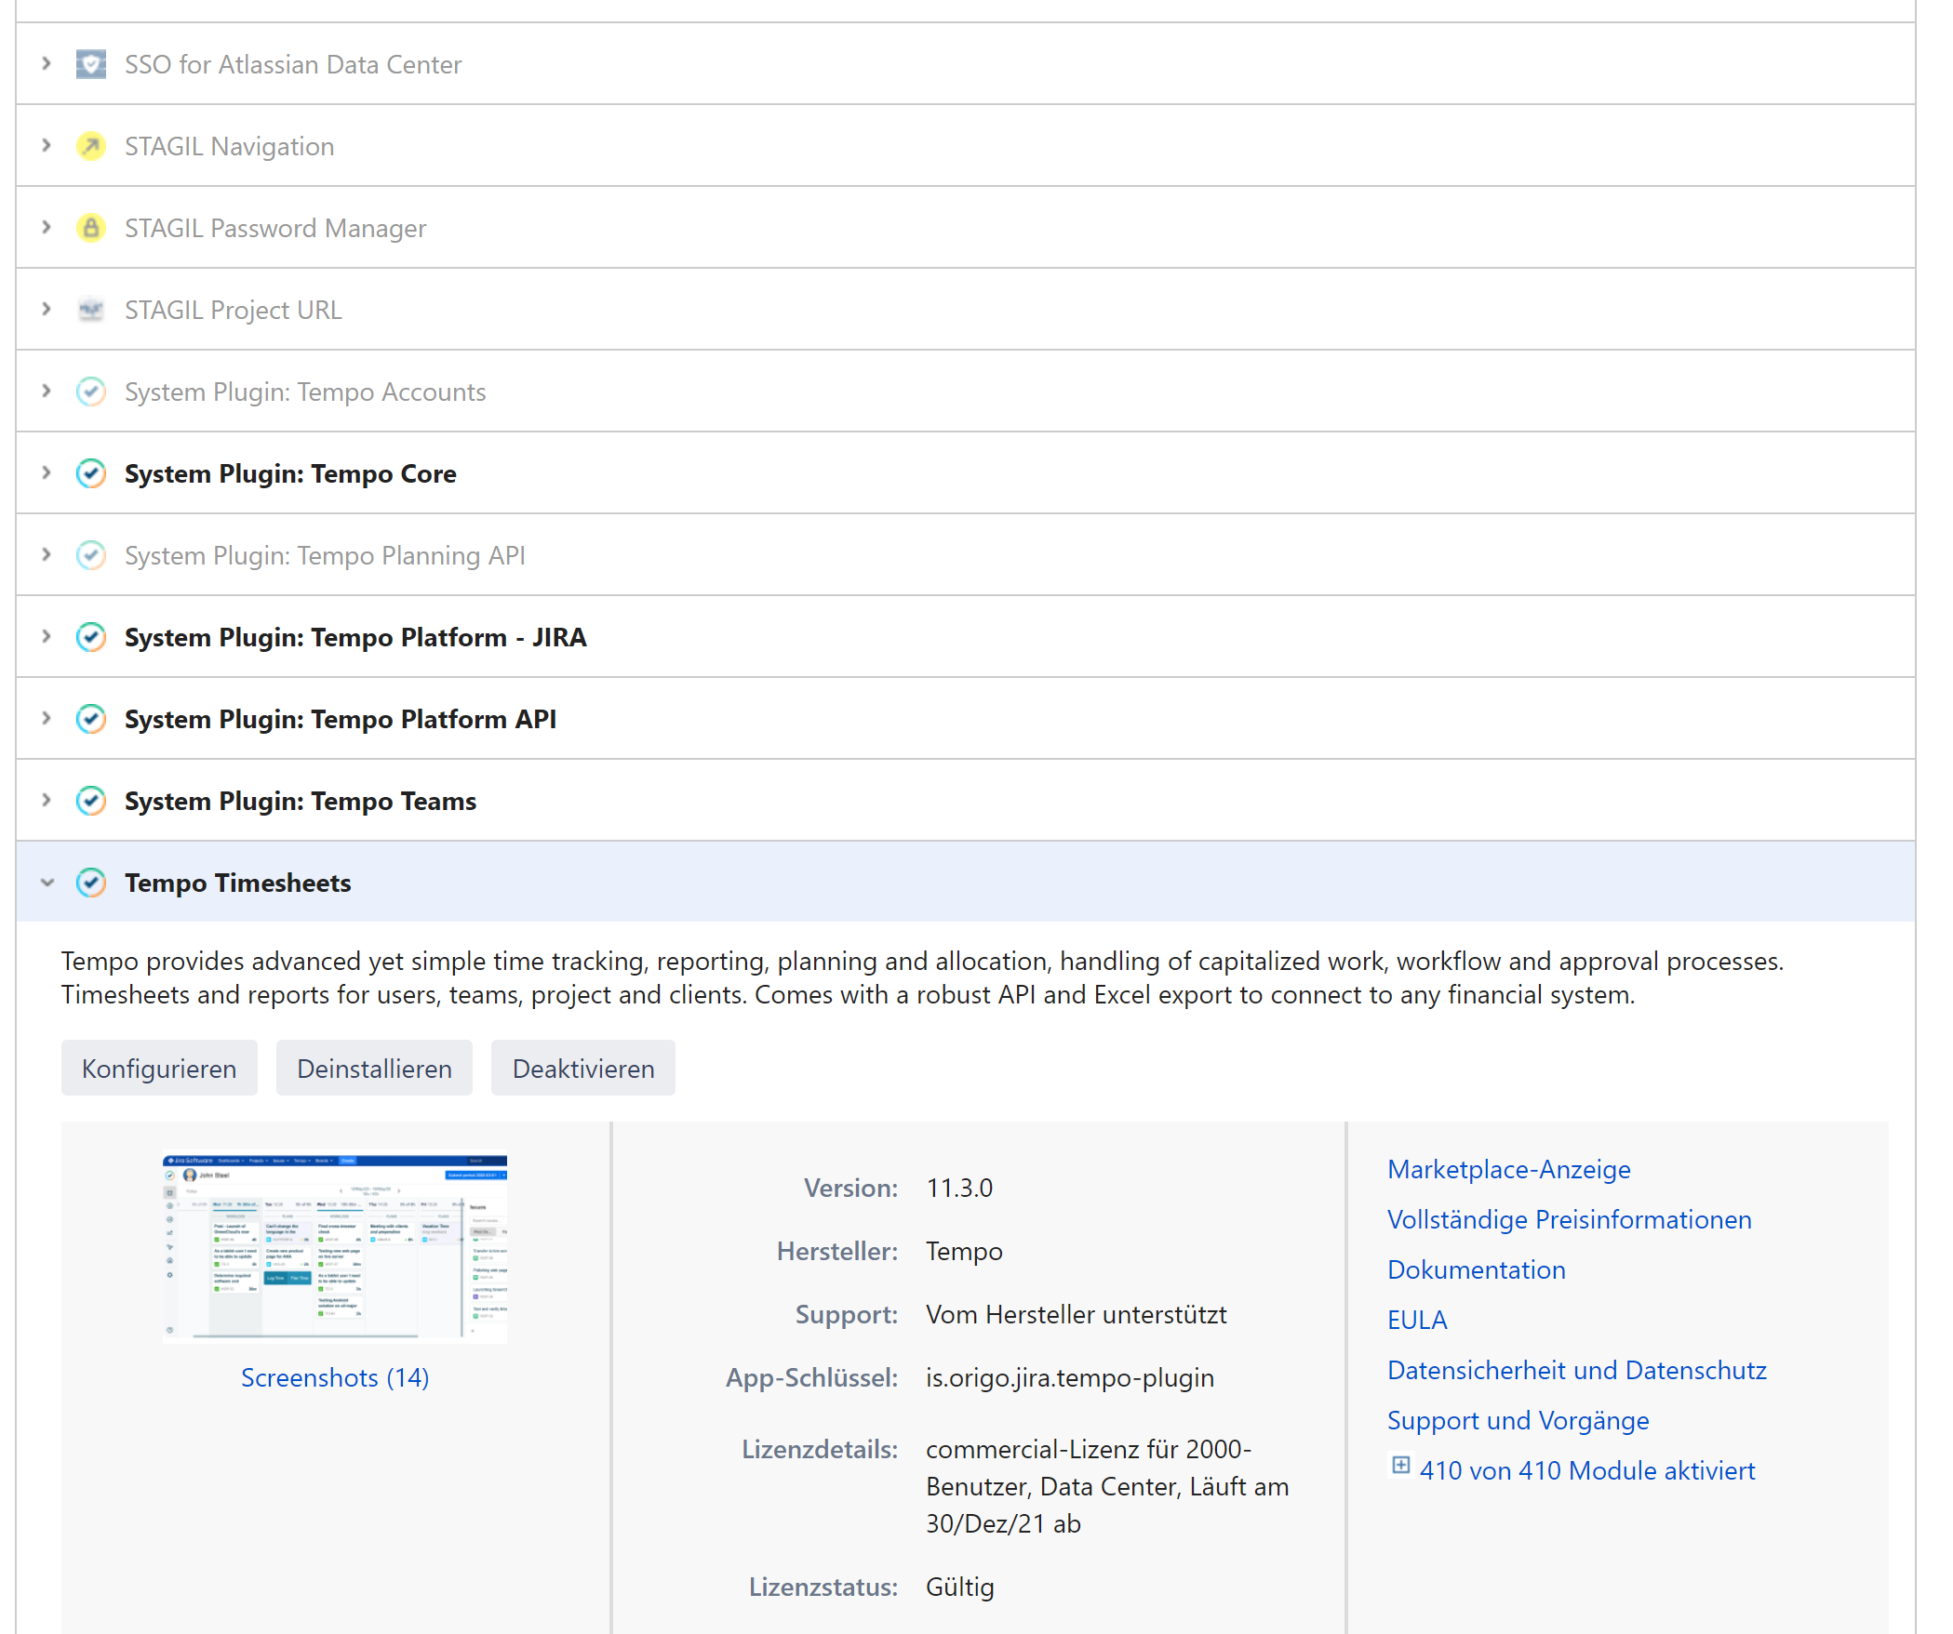Click the STAGIL Navigation arrow icon
Image resolution: width=1953 pixels, height=1634 pixels.
pyautogui.click(x=90, y=146)
